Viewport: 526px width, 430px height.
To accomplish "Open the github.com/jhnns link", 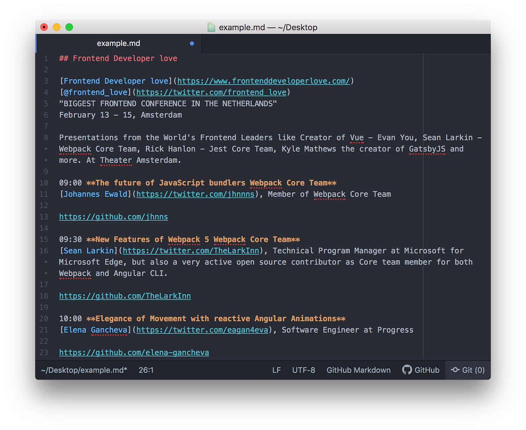I will pos(113,216).
